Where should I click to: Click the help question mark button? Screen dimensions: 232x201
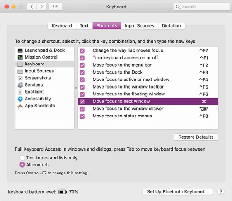221,192
